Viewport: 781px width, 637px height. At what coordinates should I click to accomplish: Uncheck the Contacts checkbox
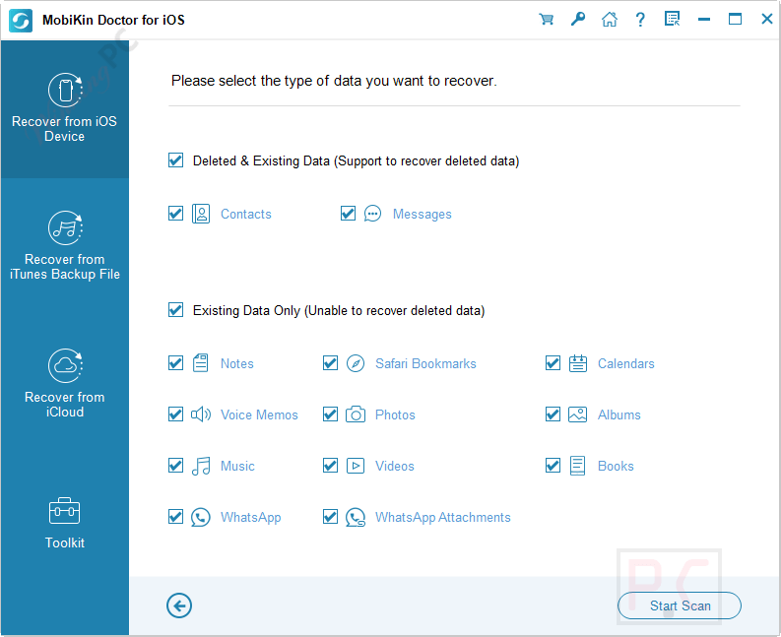[176, 214]
